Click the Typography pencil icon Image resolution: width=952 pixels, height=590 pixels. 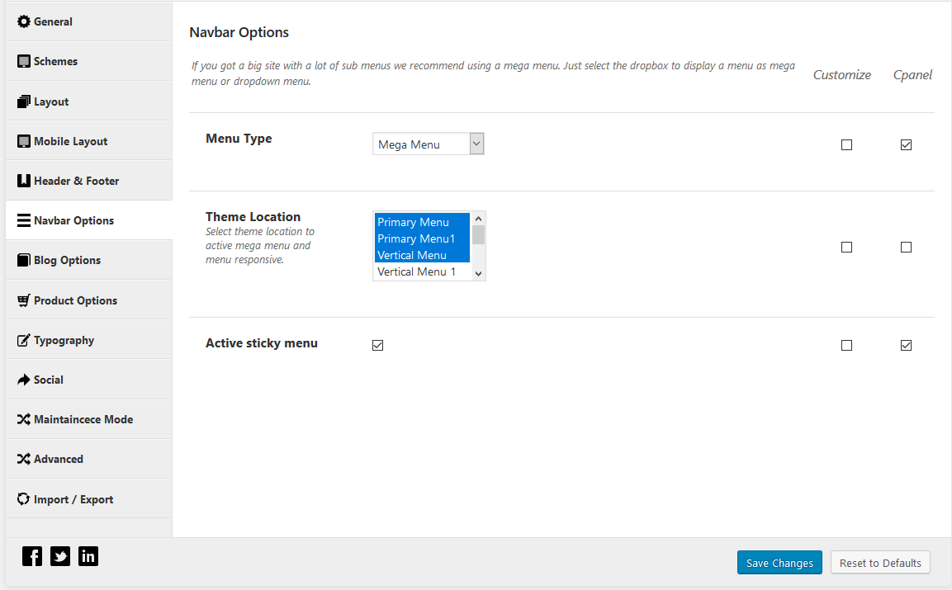[24, 340]
